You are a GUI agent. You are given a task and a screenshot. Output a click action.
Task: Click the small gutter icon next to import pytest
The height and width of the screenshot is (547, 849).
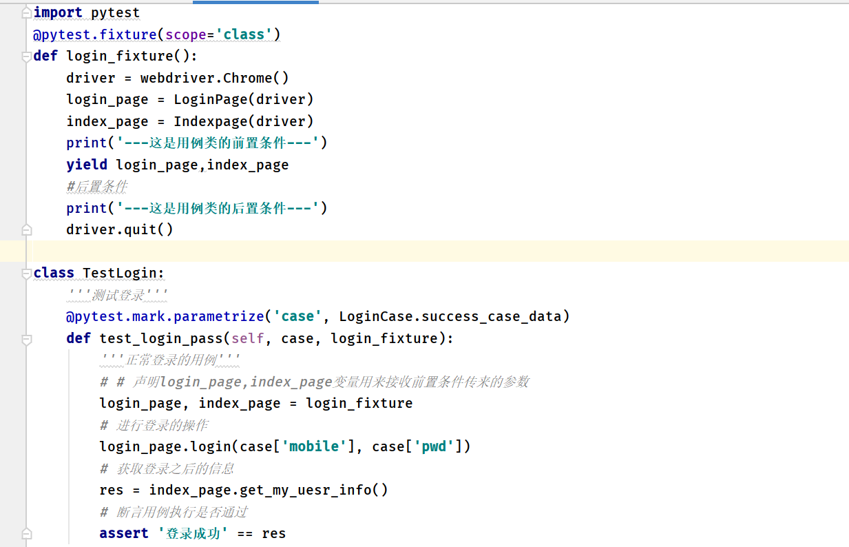click(25, 12)
